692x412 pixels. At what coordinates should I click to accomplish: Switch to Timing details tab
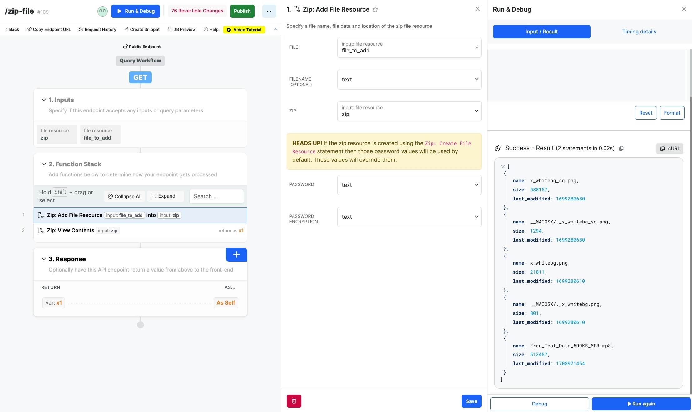[639, 32]
